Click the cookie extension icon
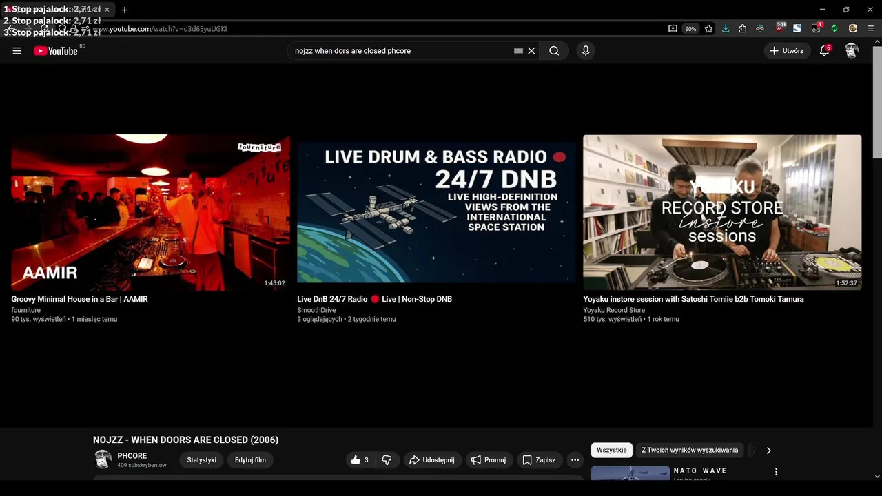 (x=853, y=29)
